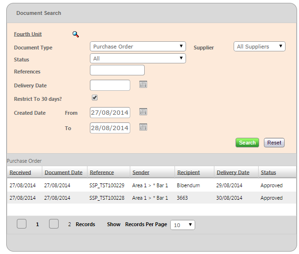
Task: Sort by the Received column header
Action: click(20, 172)
